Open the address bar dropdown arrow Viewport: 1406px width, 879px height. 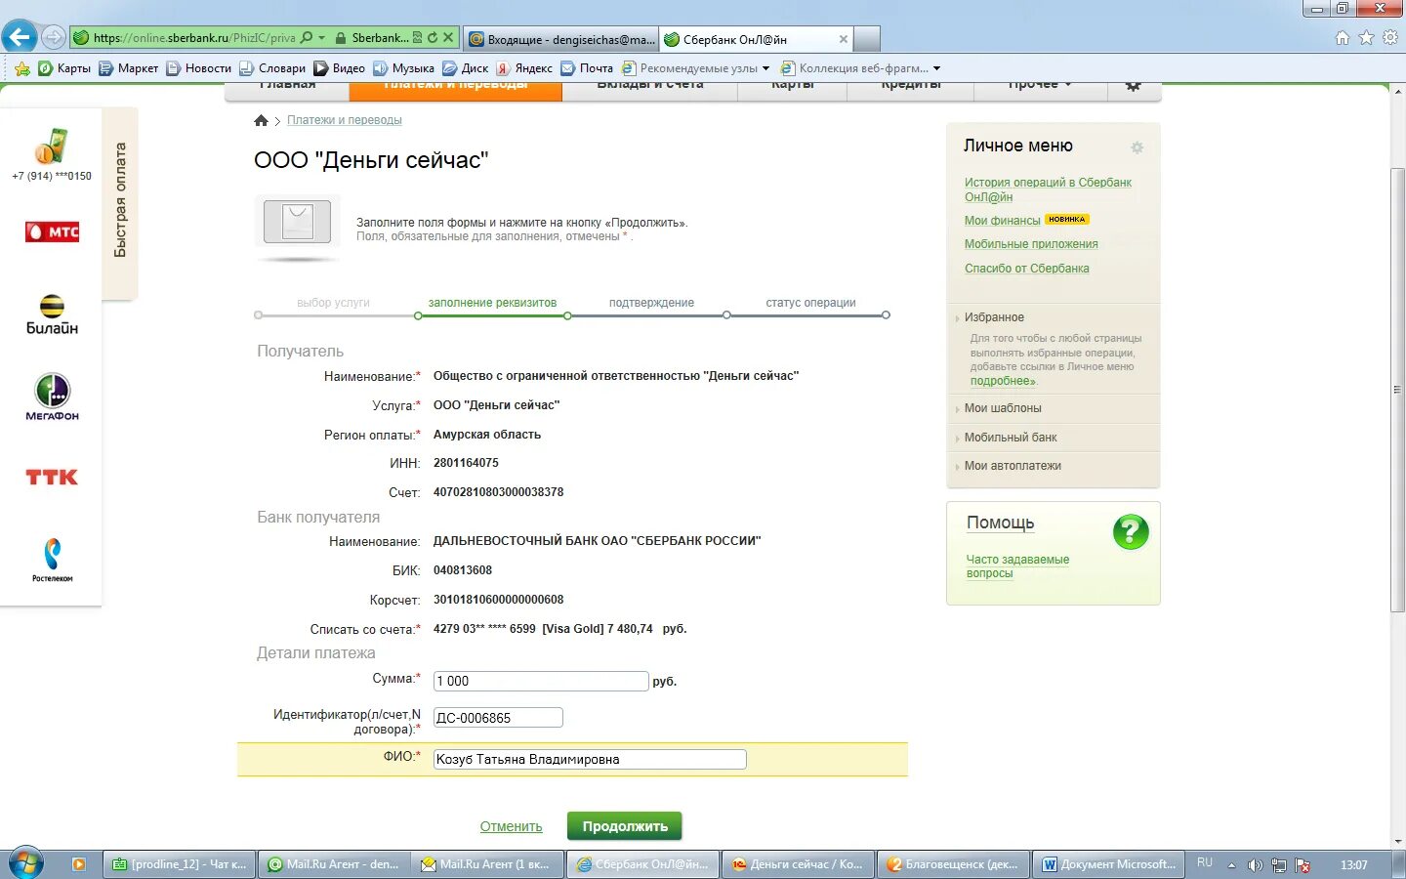[321, 38]
